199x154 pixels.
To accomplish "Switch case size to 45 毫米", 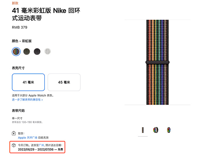I will pyautogui.click(x=64, y=82).
